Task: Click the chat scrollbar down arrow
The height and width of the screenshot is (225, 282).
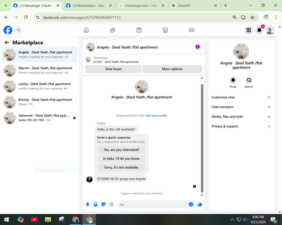Action: [202, 195]
